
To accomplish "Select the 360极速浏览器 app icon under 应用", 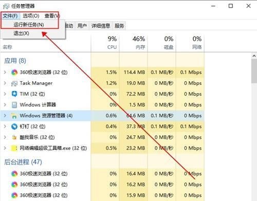I will [x=14, y=72].
